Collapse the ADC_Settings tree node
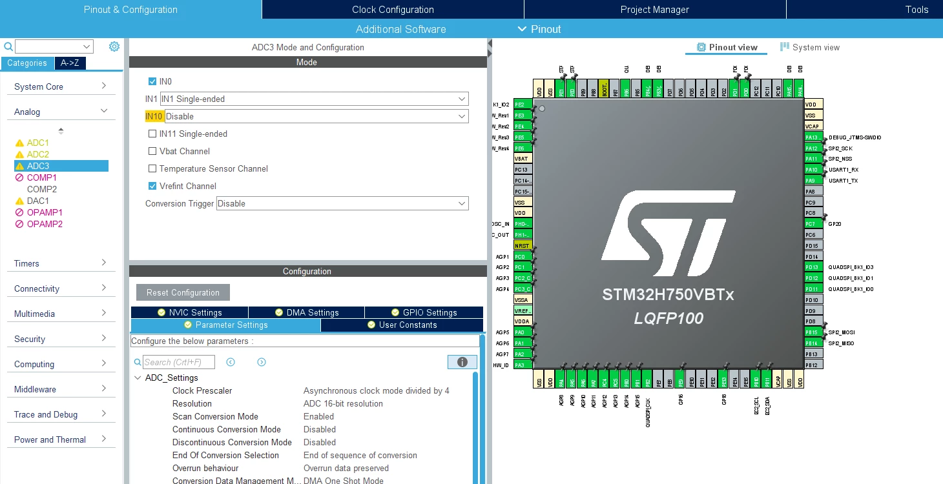The width and height of the screenshot is (943, 484). point(138,378)
